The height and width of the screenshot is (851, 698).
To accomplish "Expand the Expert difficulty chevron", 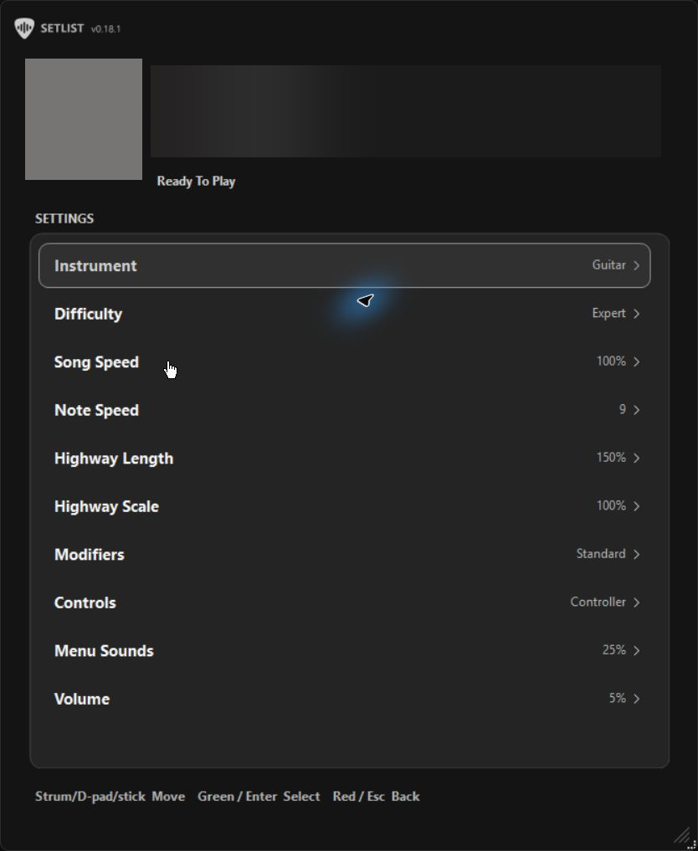I will click(x=637, y=314).
